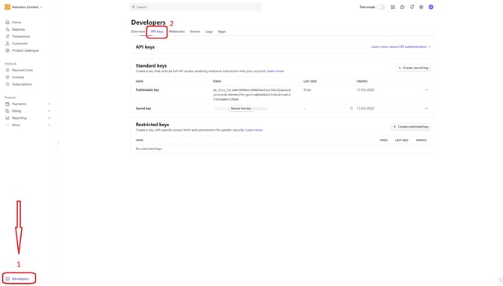Click the help icon in the header
503x286 pixels.
click(x=402, y=7)
